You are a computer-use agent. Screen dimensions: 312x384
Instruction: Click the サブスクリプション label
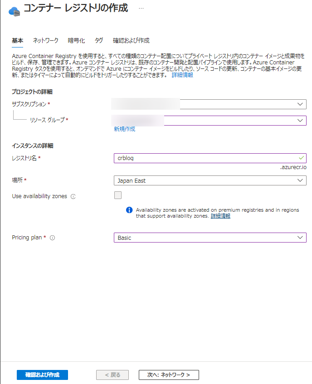click(29, 104)
